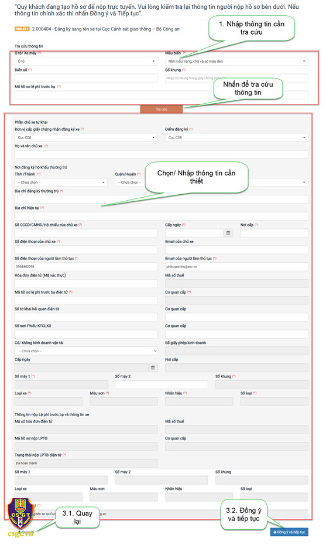Click Mã hồ sơ lệ phí trước bạ điện tử field

pyautogui.click(x=86, y=300)
